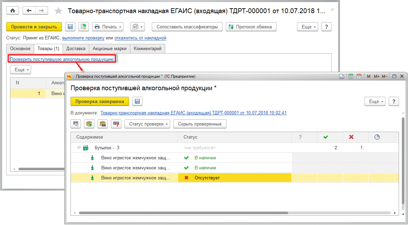Open help with ? in the invoice window
The width and height of the screenshot is (408, 225).
pyautogui.click(x=326, y=27)
